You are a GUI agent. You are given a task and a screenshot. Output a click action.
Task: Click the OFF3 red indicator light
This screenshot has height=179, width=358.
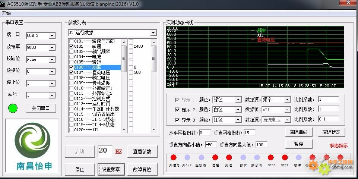[x=271, y=157]
